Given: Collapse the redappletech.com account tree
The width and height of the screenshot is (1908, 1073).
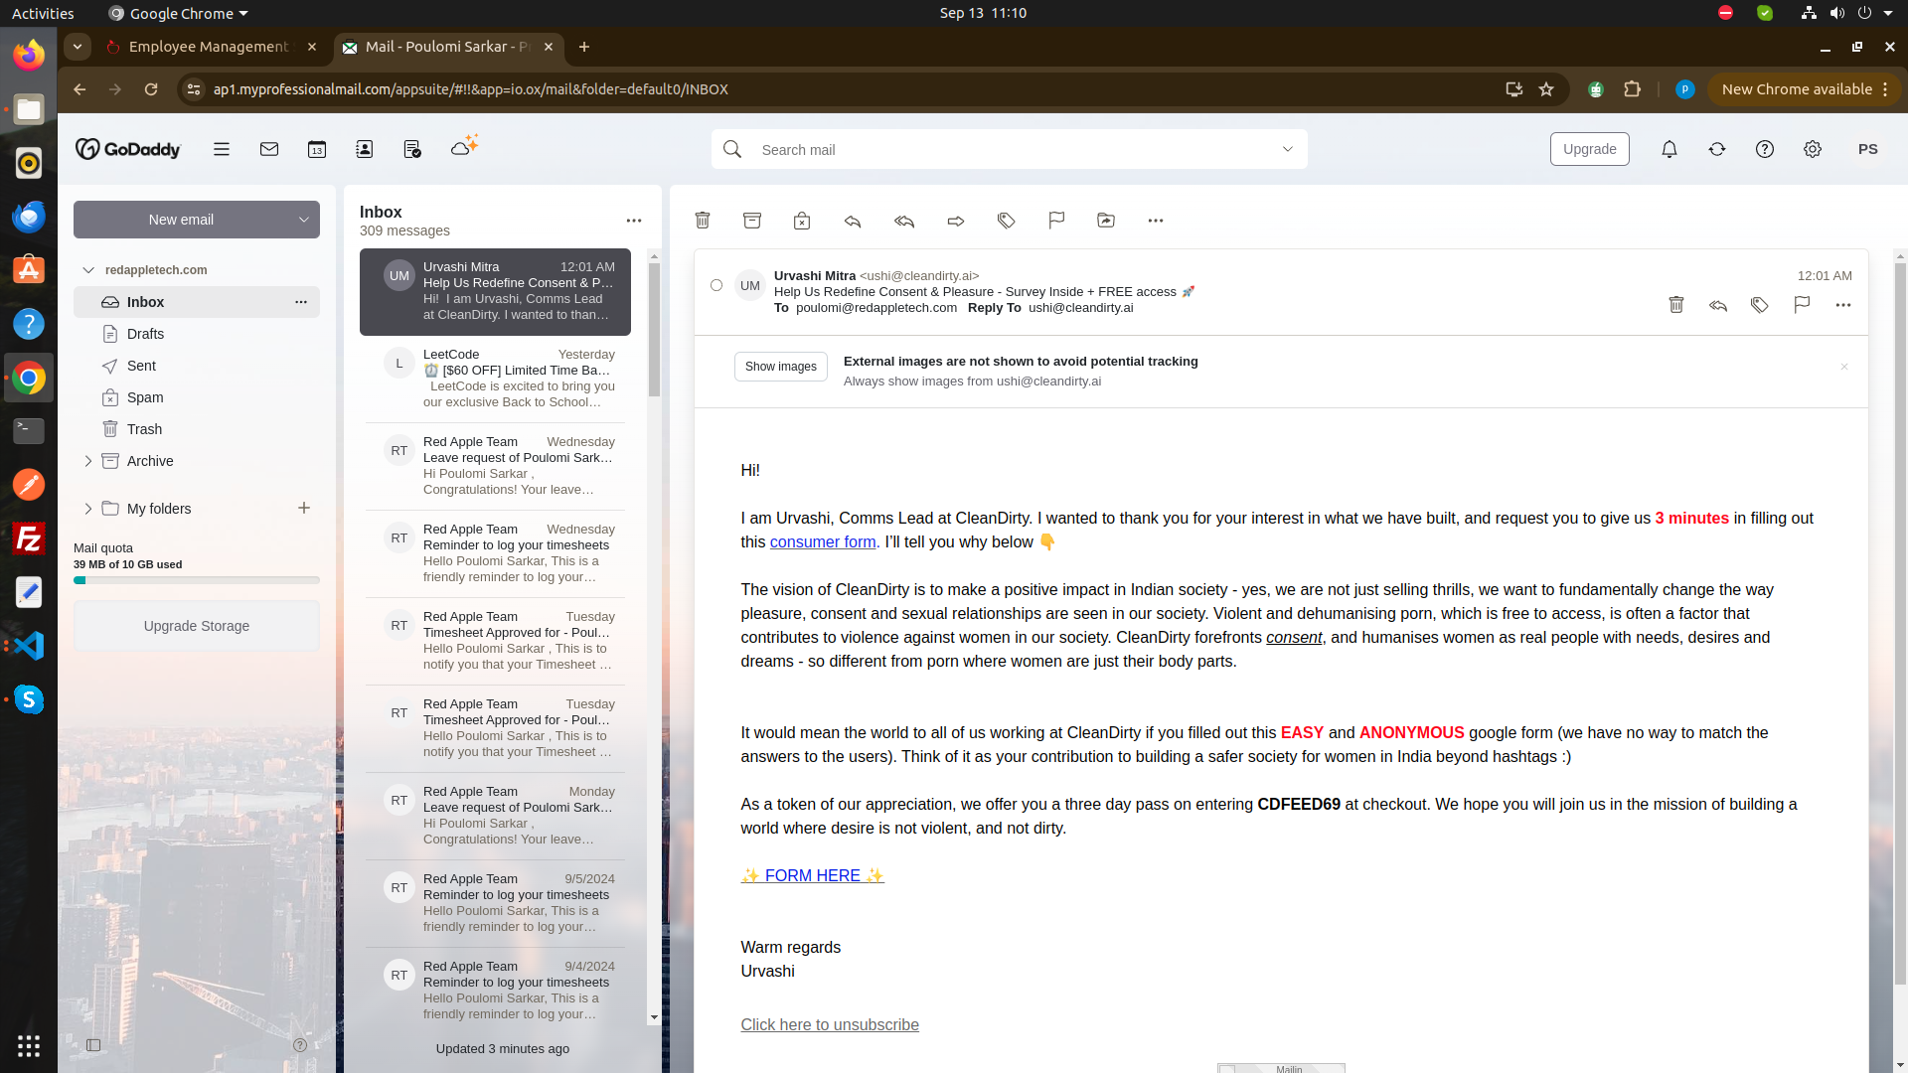Looking at the screenshot, I should [88, 270].
